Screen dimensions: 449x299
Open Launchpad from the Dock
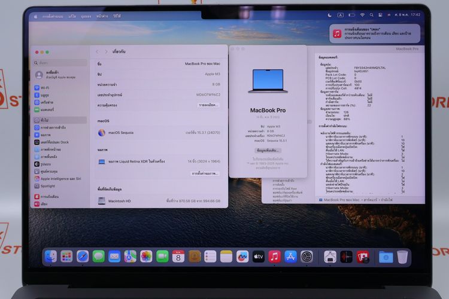66,257
